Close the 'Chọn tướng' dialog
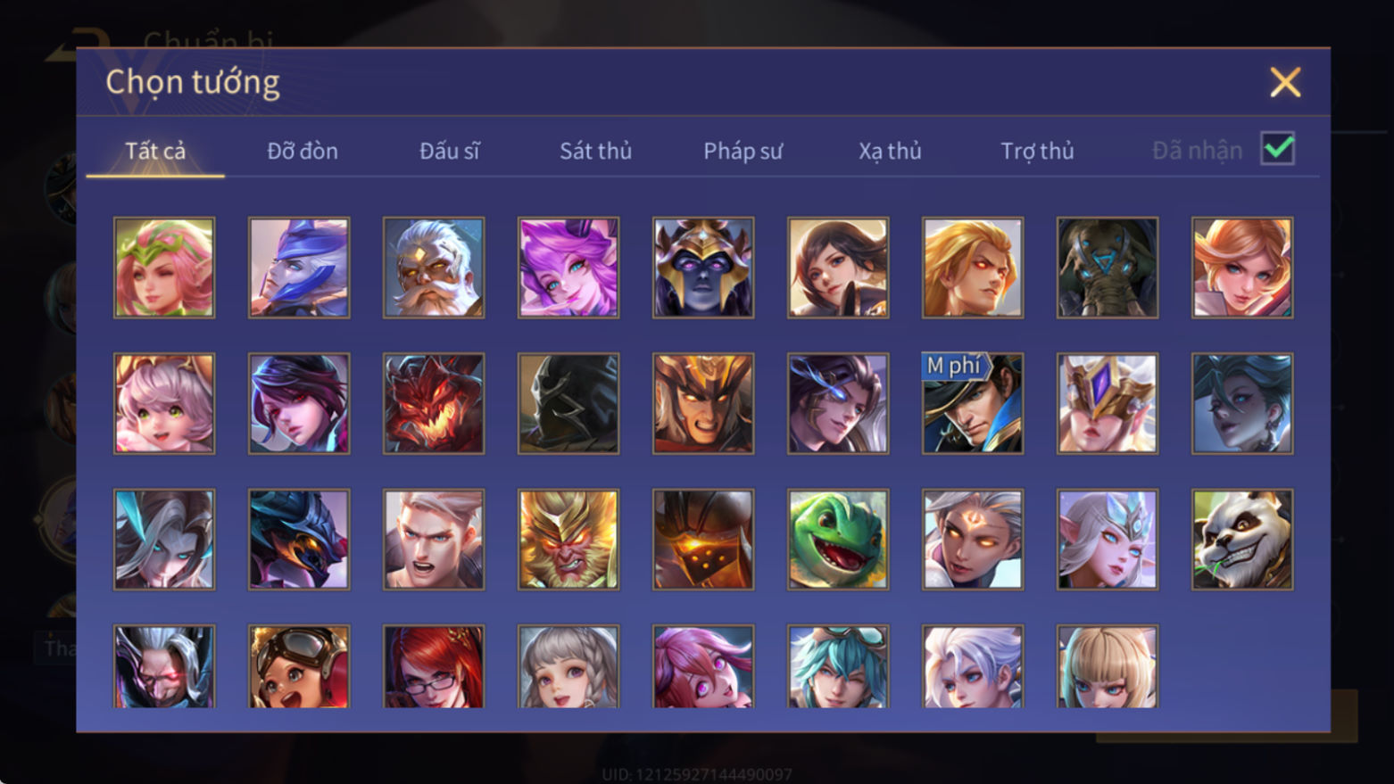 1285,82
